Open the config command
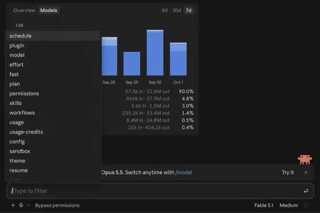Screen dimensions: 320x213 52,142
